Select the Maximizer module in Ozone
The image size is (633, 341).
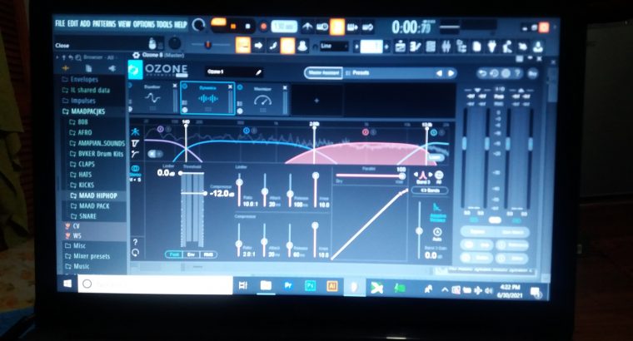pos(262,99)
